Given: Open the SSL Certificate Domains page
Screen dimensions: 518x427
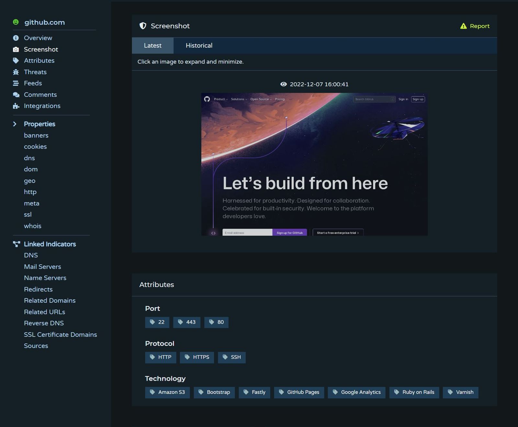Looking at the screenshot, I should 61,334.
